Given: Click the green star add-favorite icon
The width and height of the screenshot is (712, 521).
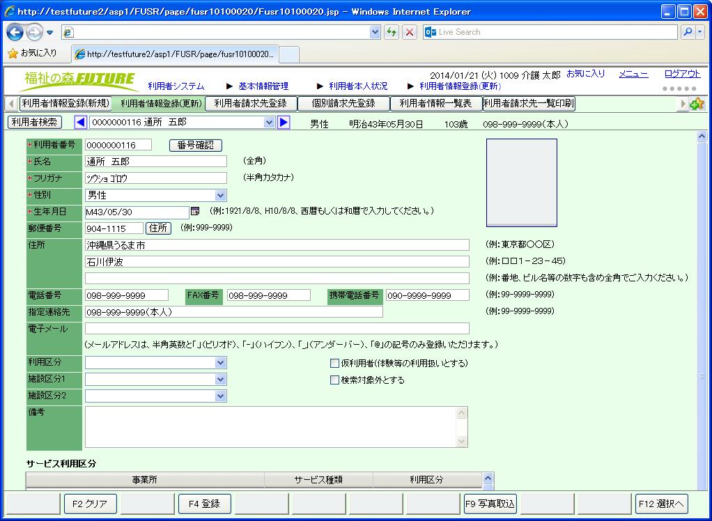Looking at the screenshot, I should tap(697, 104).
